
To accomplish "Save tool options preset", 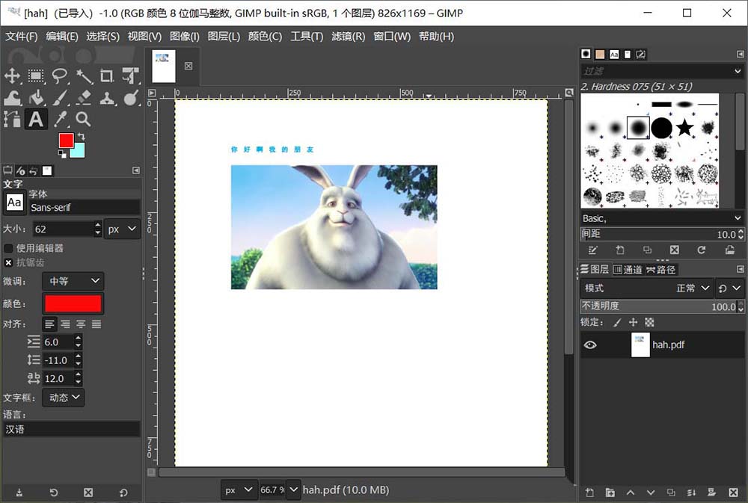I will 19,493.
